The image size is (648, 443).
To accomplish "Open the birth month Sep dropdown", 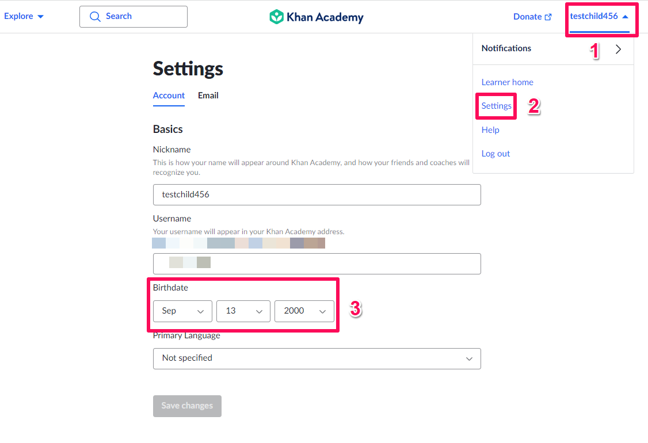I will tap(182, 311).
